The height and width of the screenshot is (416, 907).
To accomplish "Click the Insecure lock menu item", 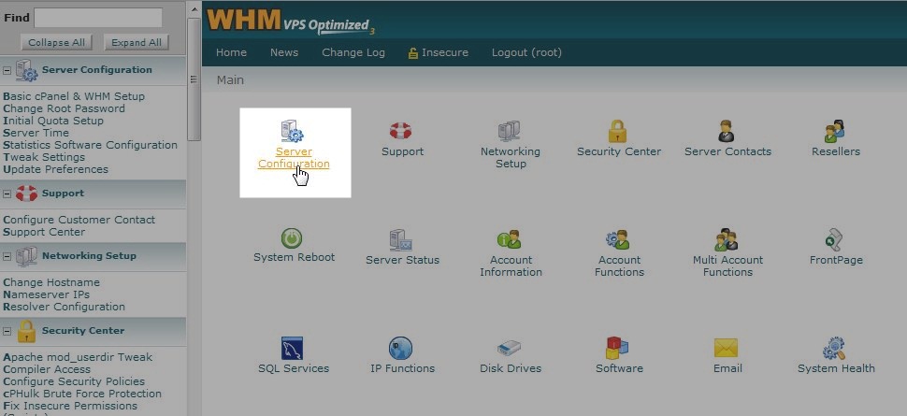I will tap(439, 52).
